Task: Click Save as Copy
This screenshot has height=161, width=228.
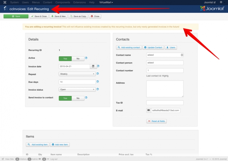Action: point(78,16)
